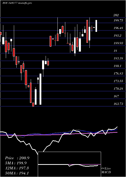Click the <<Live MACD label
126x177 pixels.
click(x=106, y=170)
